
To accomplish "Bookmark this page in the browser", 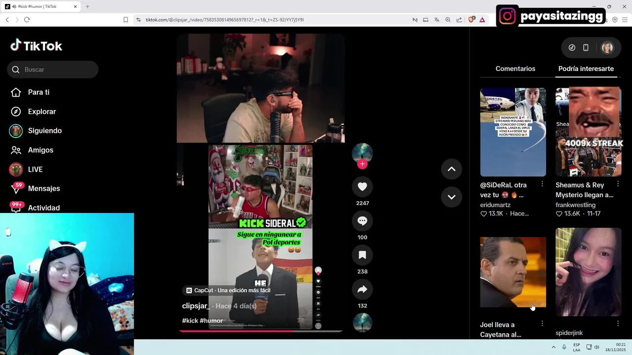I will click(125, 20).
